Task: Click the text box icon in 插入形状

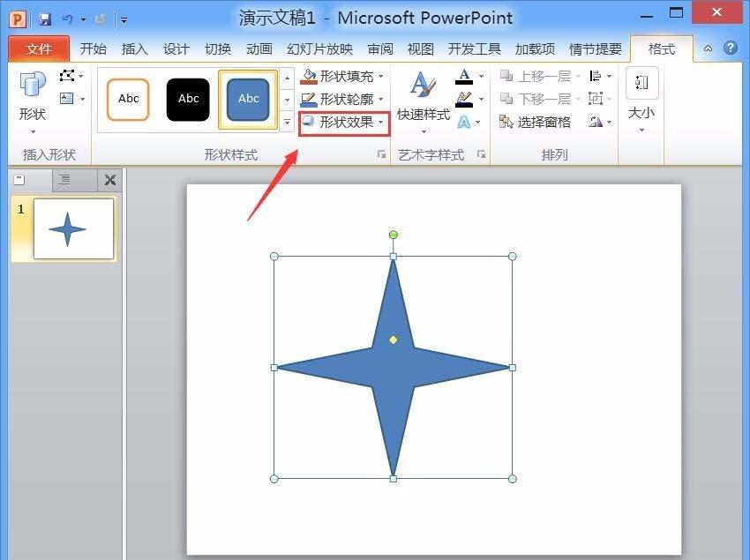Action: tap(67, 99)
